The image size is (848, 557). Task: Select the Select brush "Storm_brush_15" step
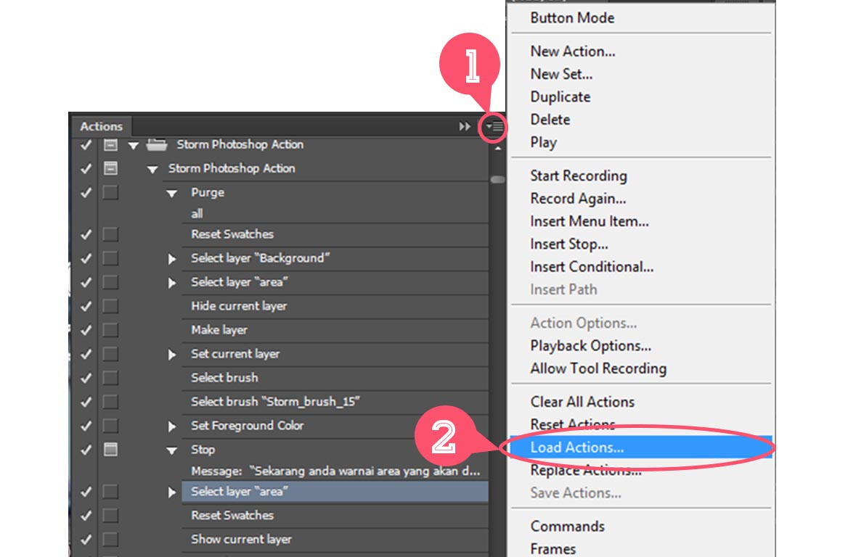coord(335,402)
